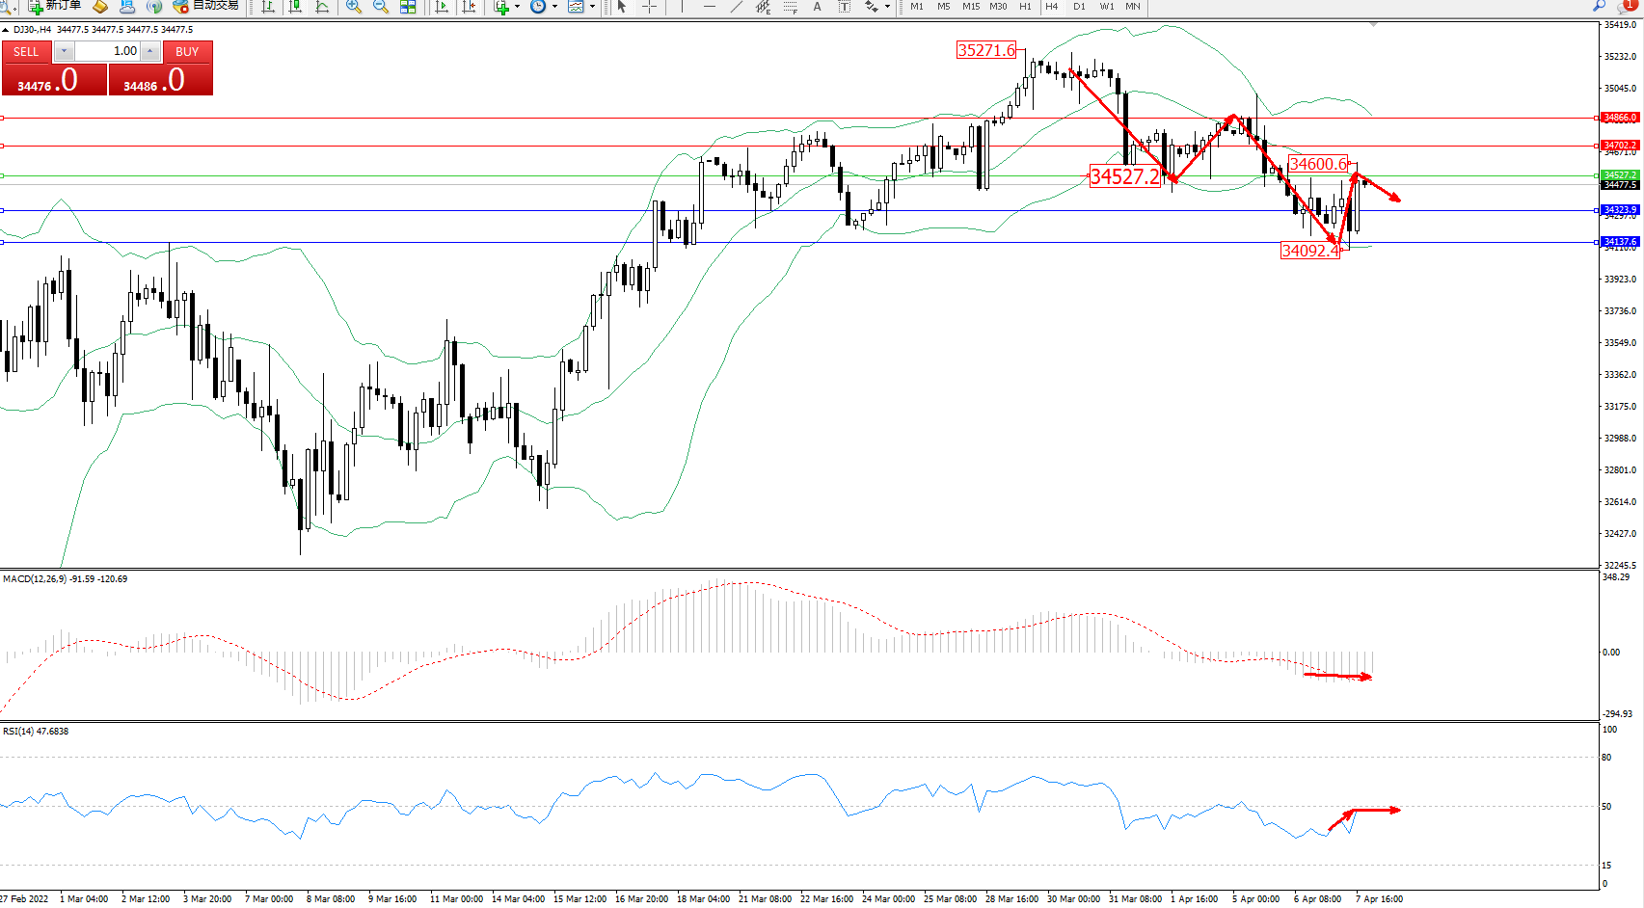
Task: Click the Zoom In magnifier icon
Action: (354, 7)
